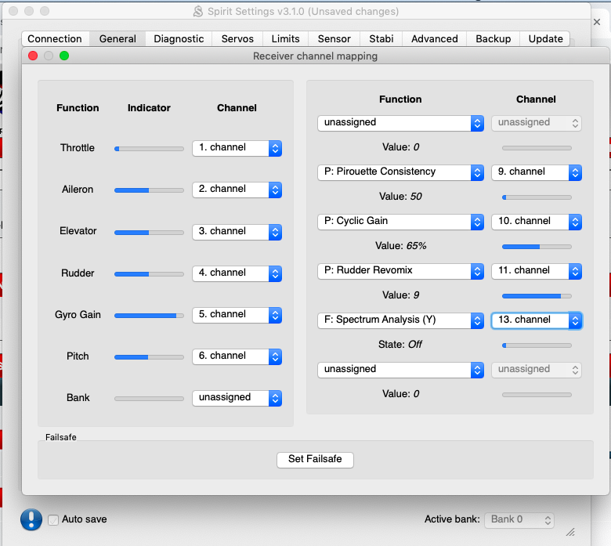This screenshot has height=546, width=611.
Task: Click the green zoom button of mapping dialog
Action: tap(64, 56)
